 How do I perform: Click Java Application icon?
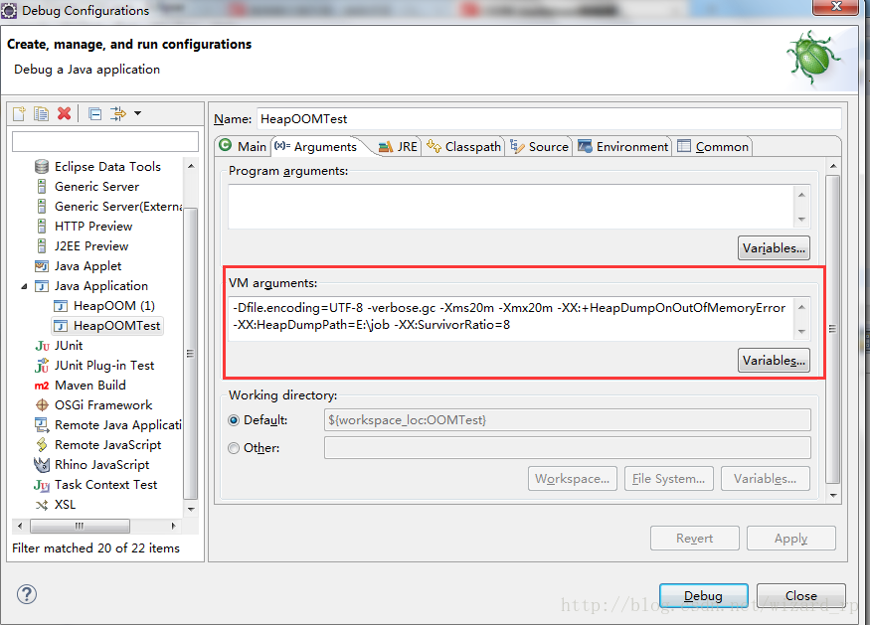(42, 286)
